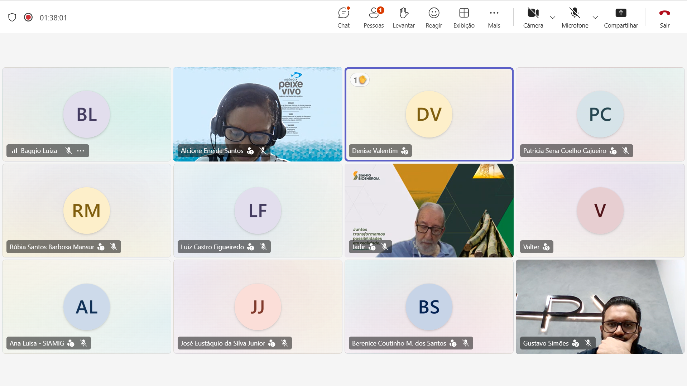Screen dimensions: 687x386
Task: Click the DV avatar circle
Action: (x=429, y=114)
